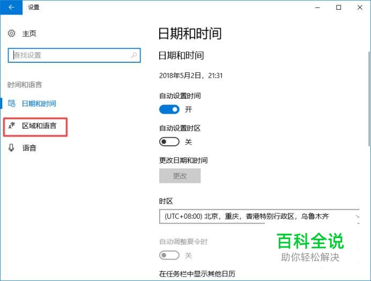The image size is (371, 281).
Task: Select 日期和时间 in the sidebar
Action: pyautogui.click(x=39, y=103)
